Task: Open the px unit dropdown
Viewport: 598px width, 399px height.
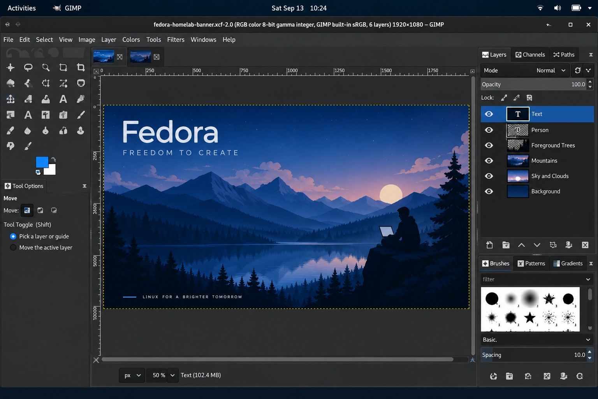Action: 132,375
